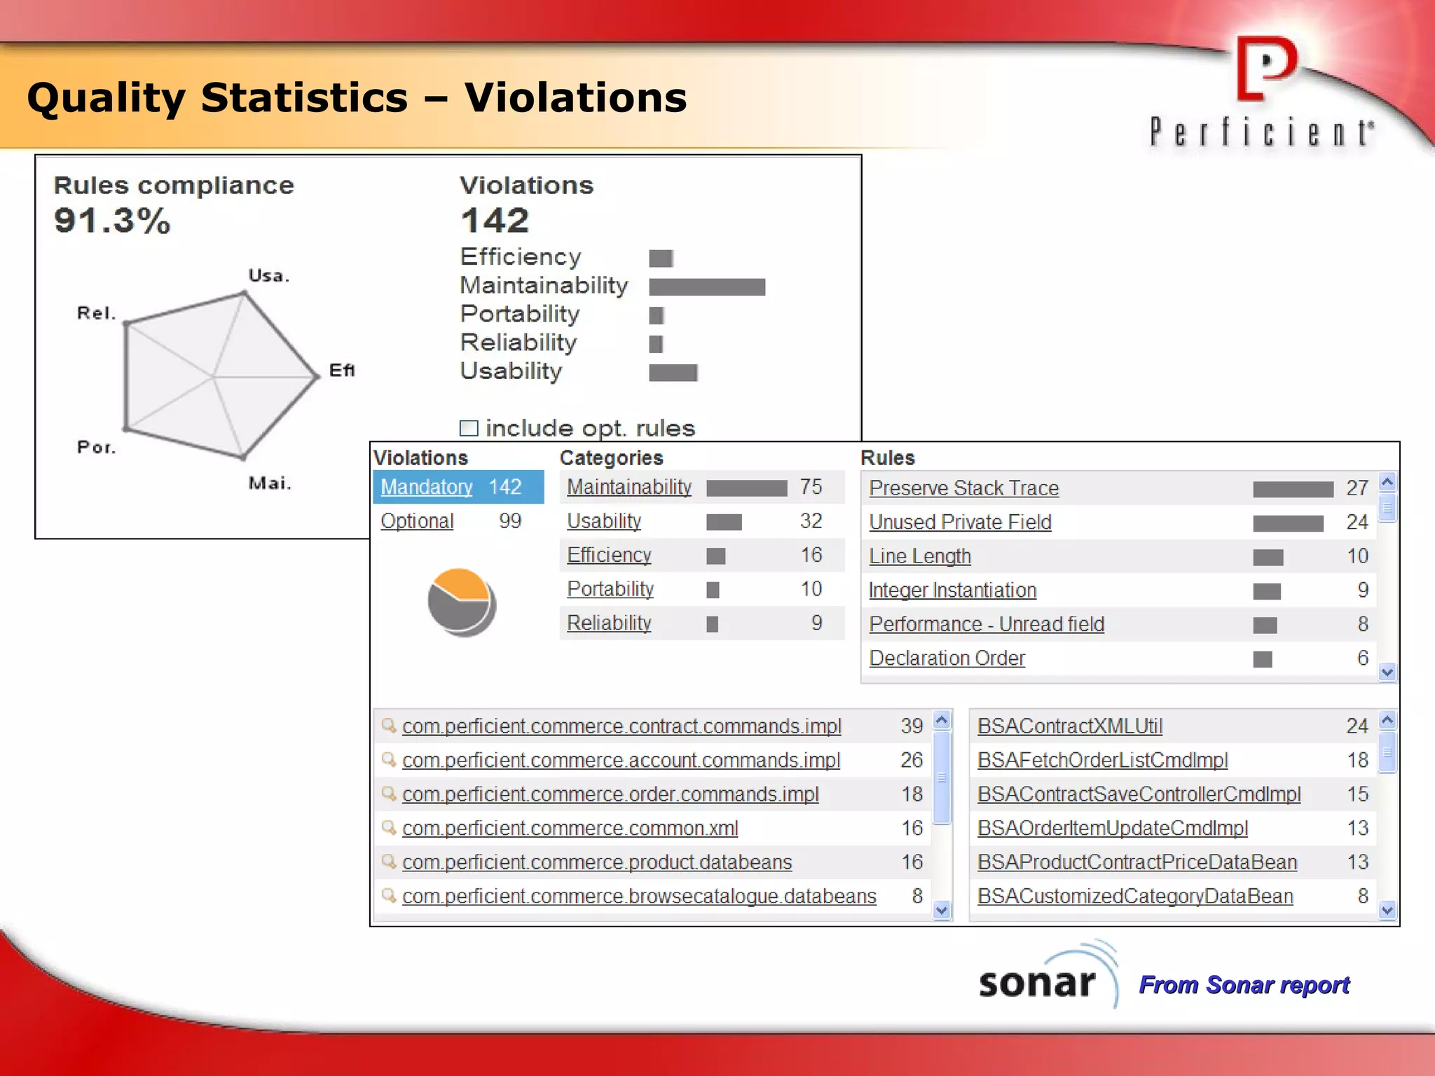The image size is (1435, 1076).
Task: Open the Portability category link
Action: tap(610, 589)
